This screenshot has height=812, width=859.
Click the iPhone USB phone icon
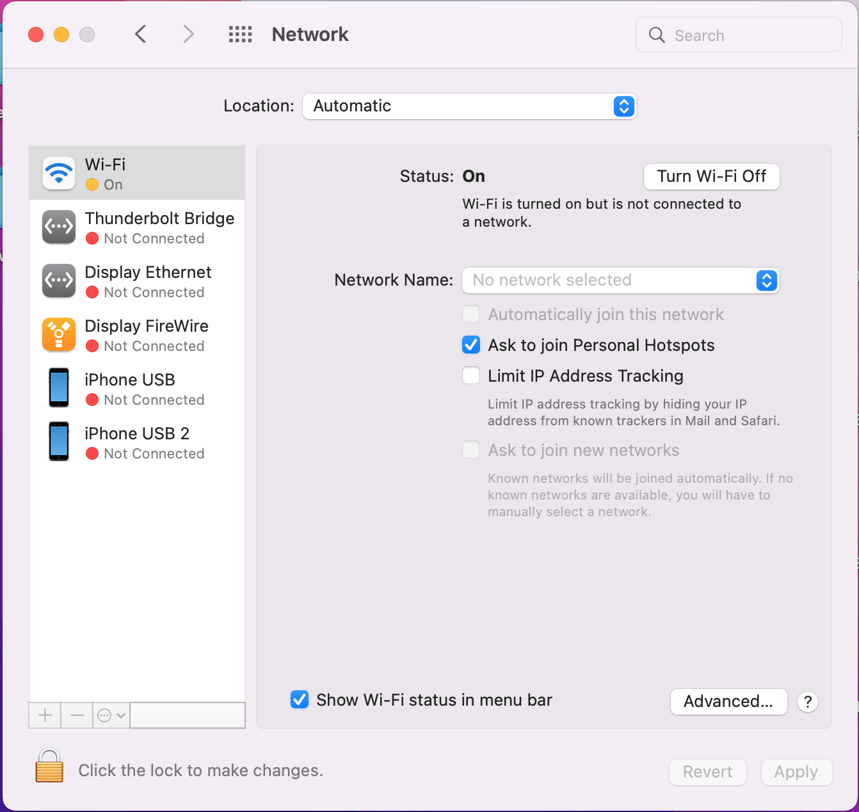click(x=58, y=387)
